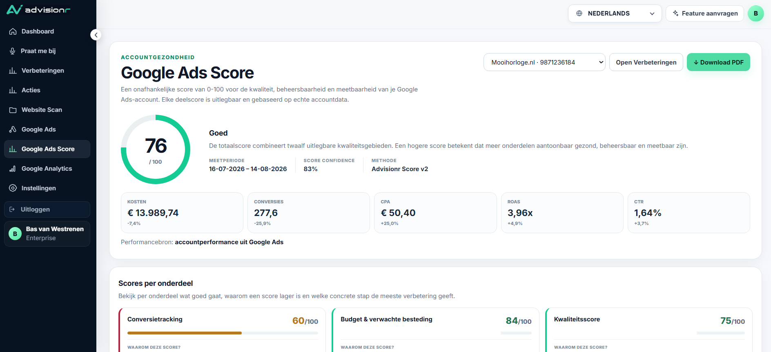
Task: Click the +25,0% CPA change
Action: (x=390, y=223)
